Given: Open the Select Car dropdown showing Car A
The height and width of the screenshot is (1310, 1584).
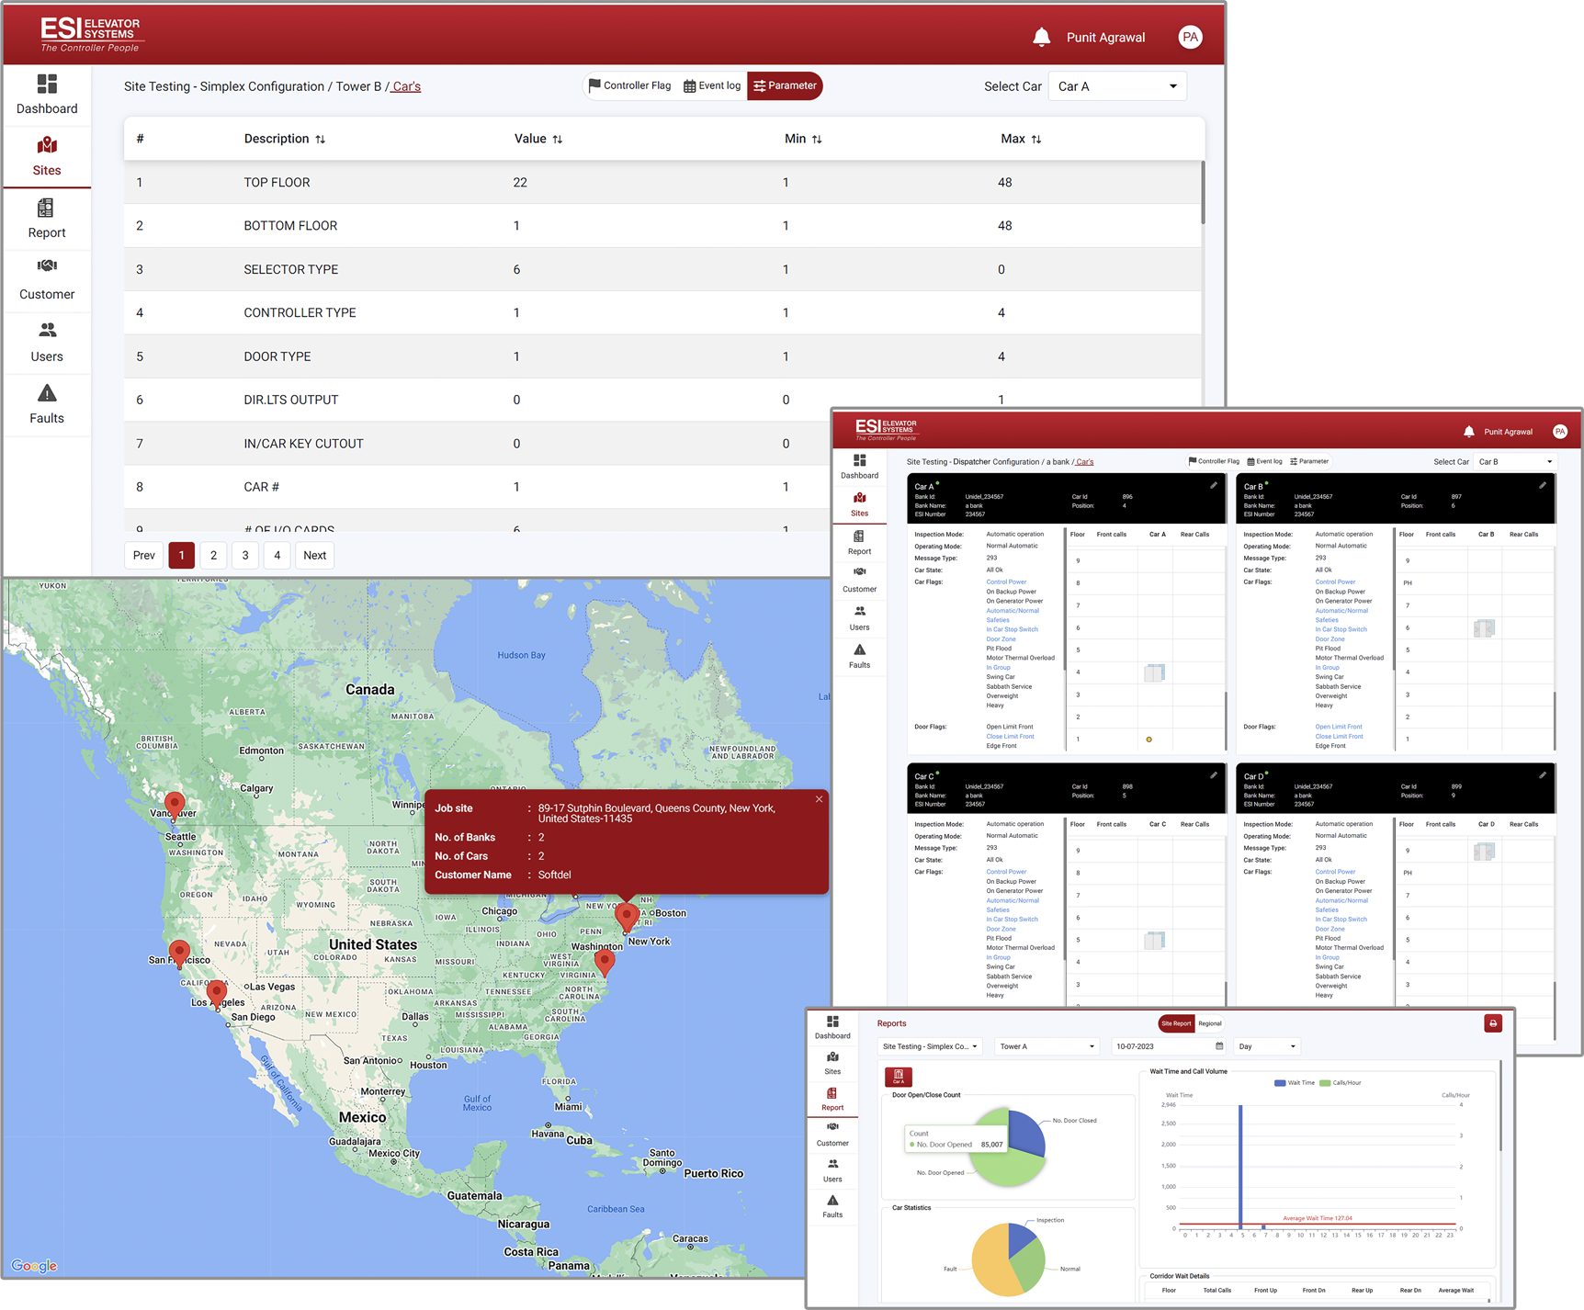Looking at the screenshot, I should point(1117,86).
